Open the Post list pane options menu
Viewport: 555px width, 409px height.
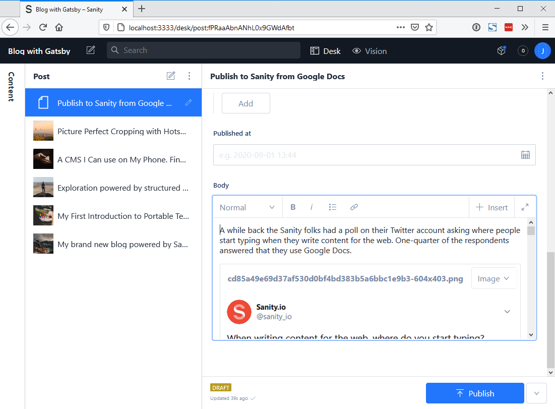pyautogui.click(x=190, y=76)
